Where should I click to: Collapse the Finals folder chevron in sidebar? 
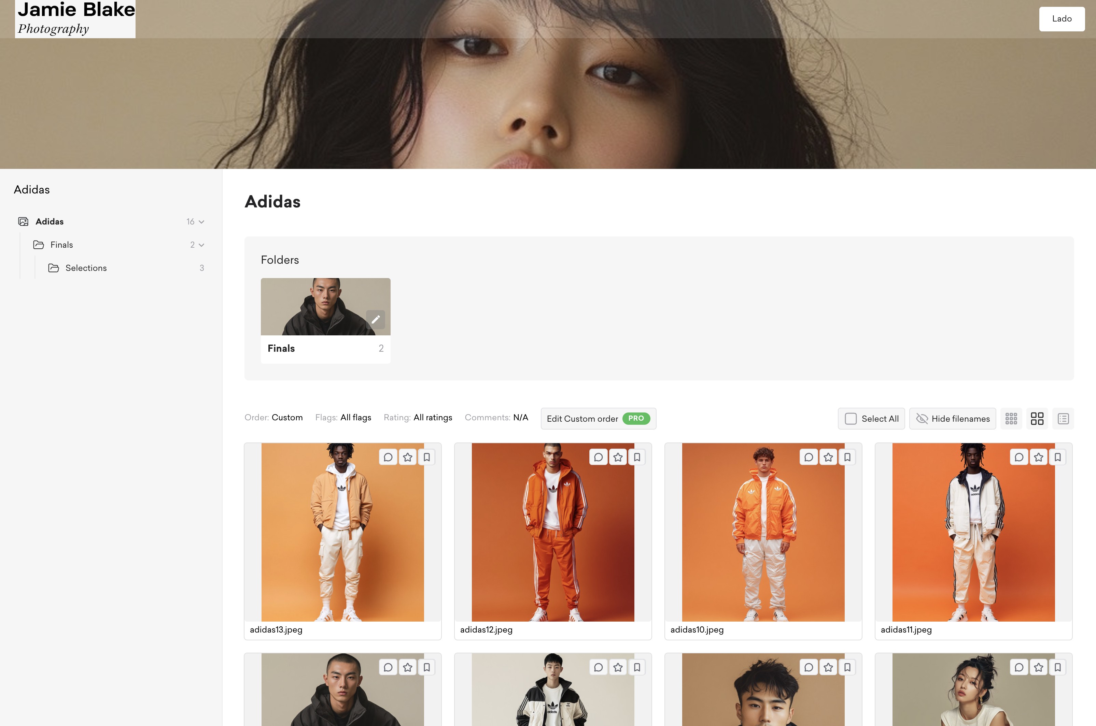pyautogui.click(x=201, y=245)
